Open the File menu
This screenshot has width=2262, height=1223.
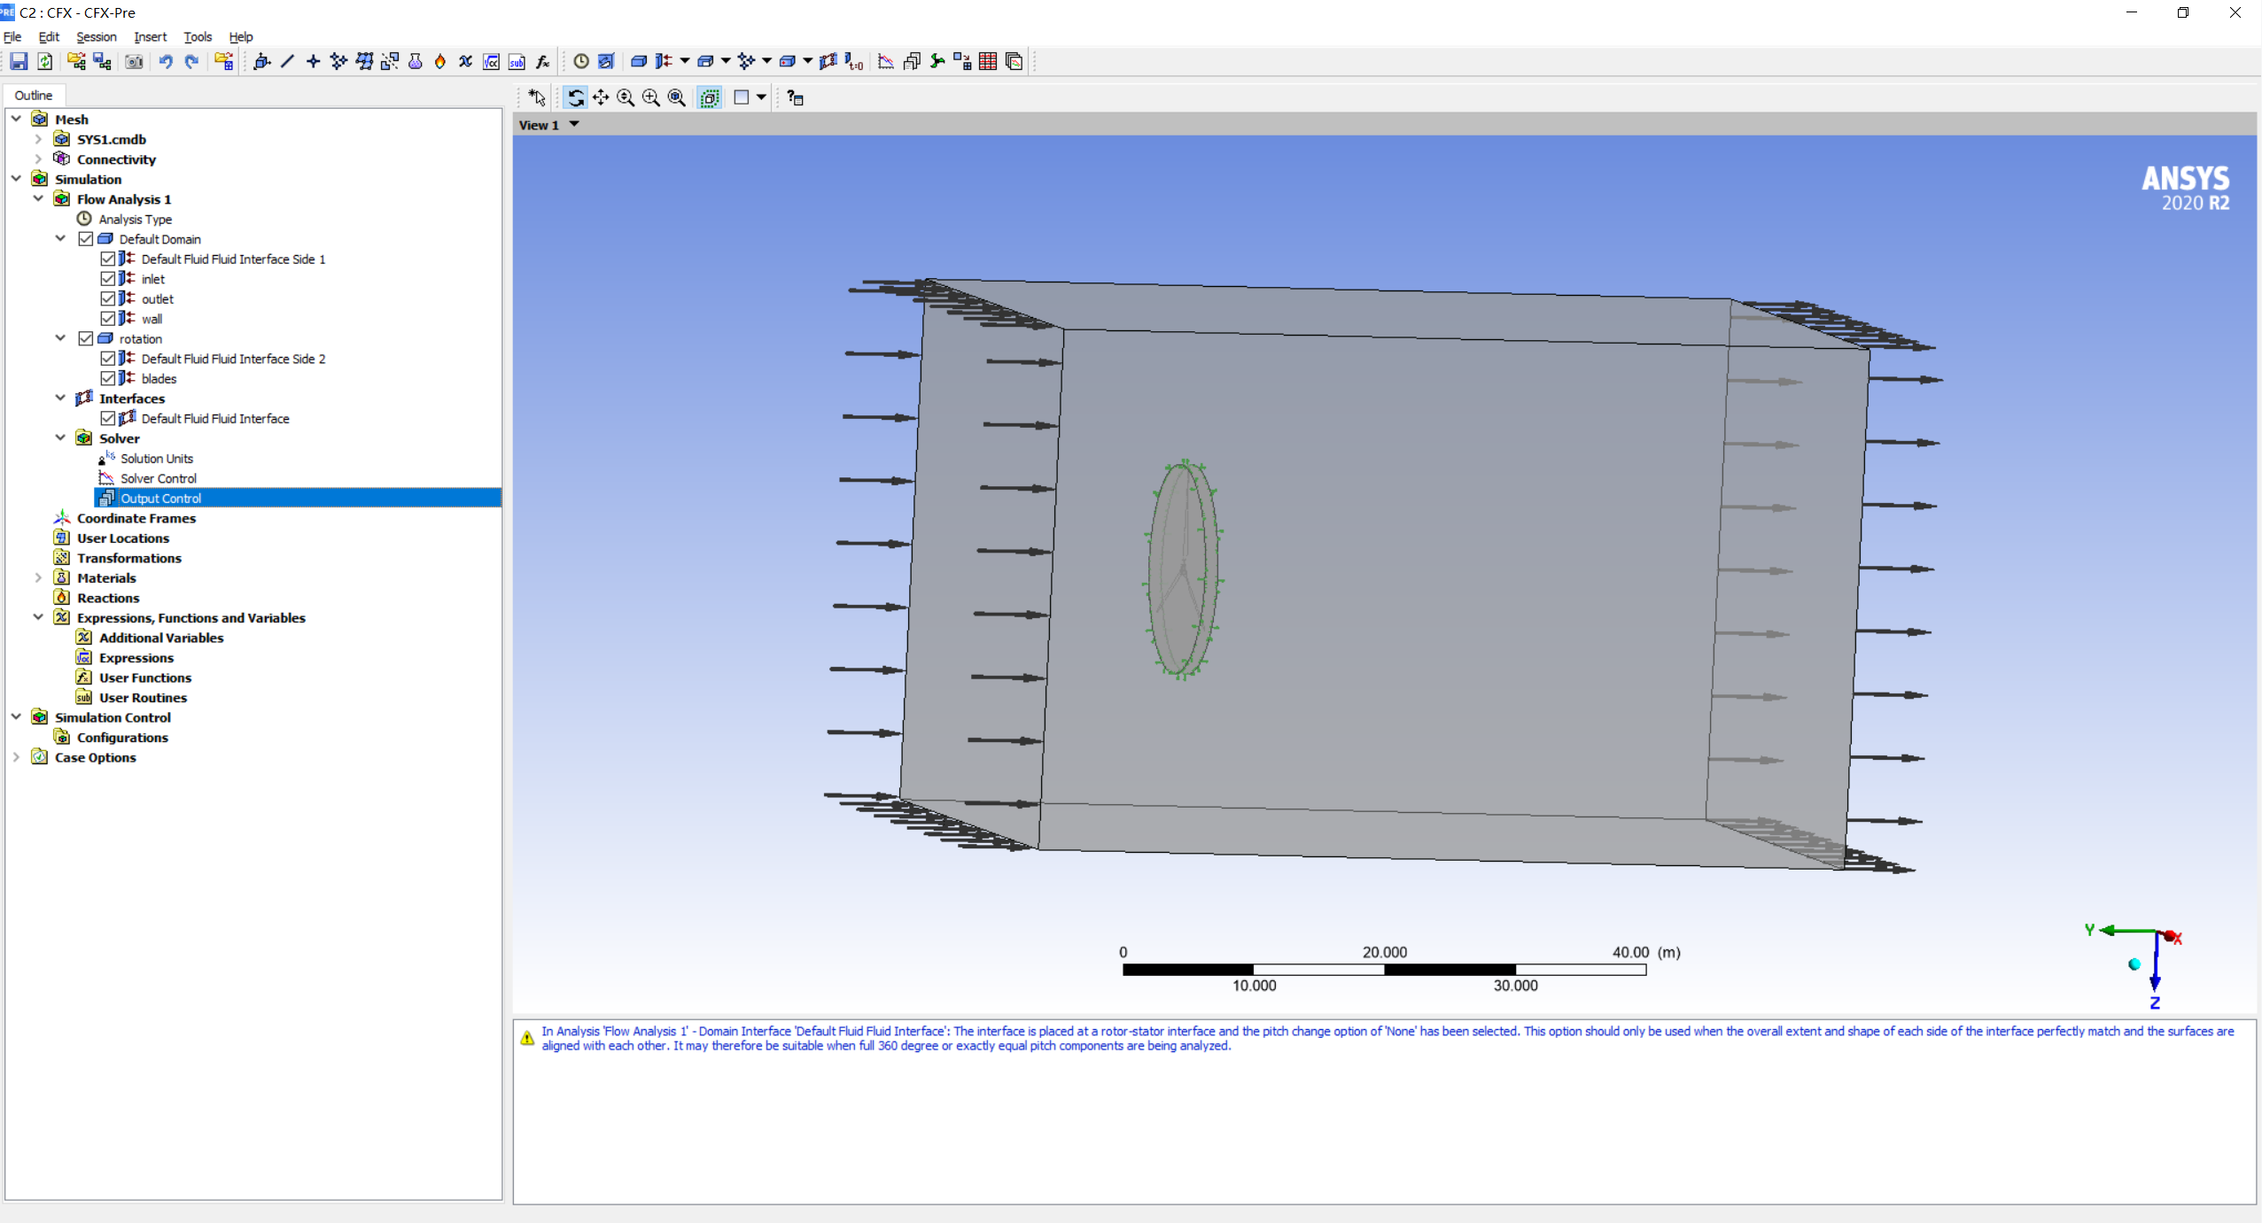coord(12,36)
